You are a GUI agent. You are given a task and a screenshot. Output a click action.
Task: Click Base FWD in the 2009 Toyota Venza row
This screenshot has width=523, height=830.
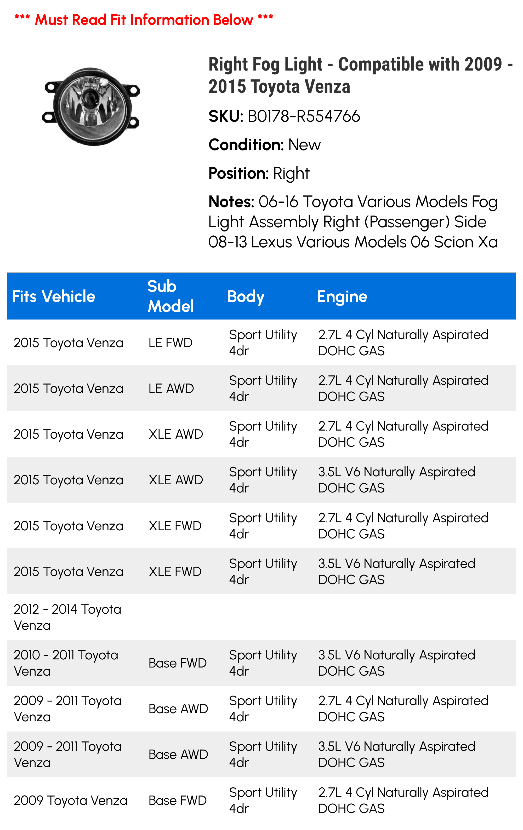(177, 800)
